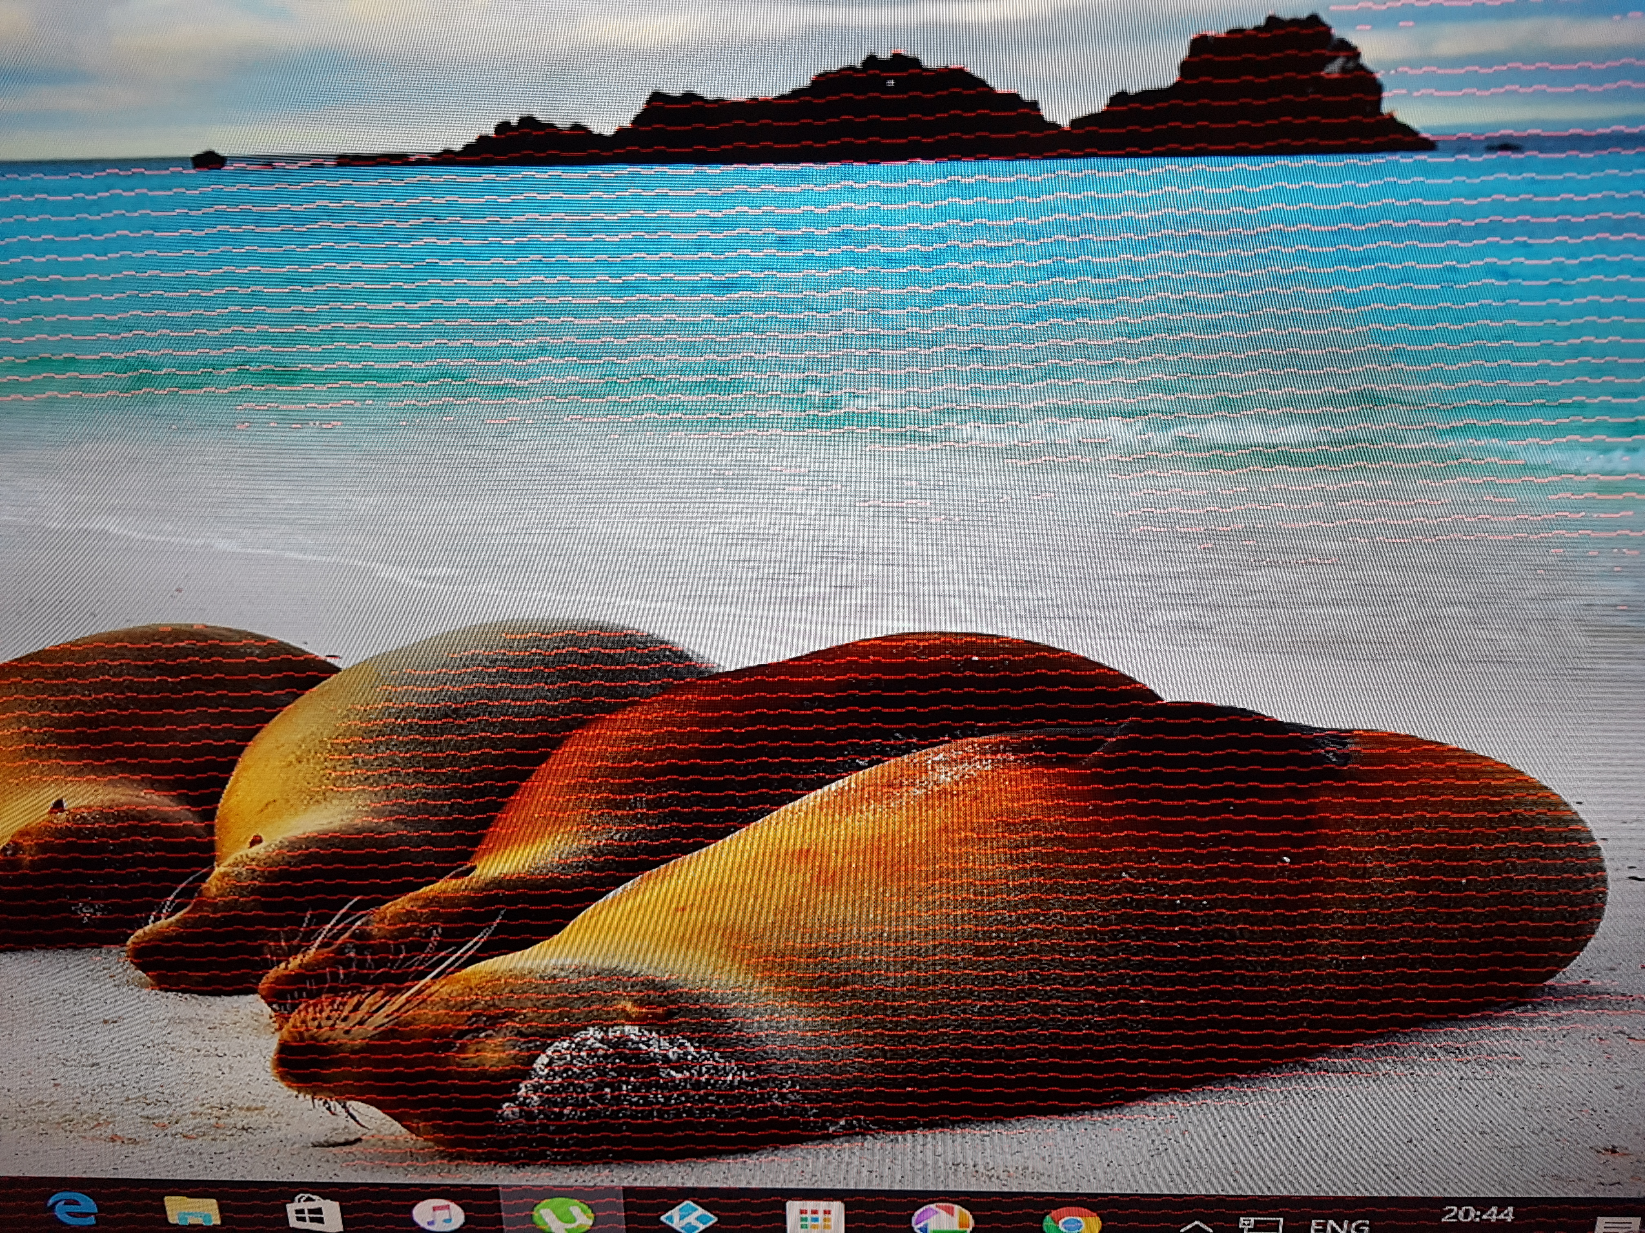Launch the Microsoft Store taskbar icon
The width and height of the screenshot is (1645, 1233).
click(x=314, y=1214)
